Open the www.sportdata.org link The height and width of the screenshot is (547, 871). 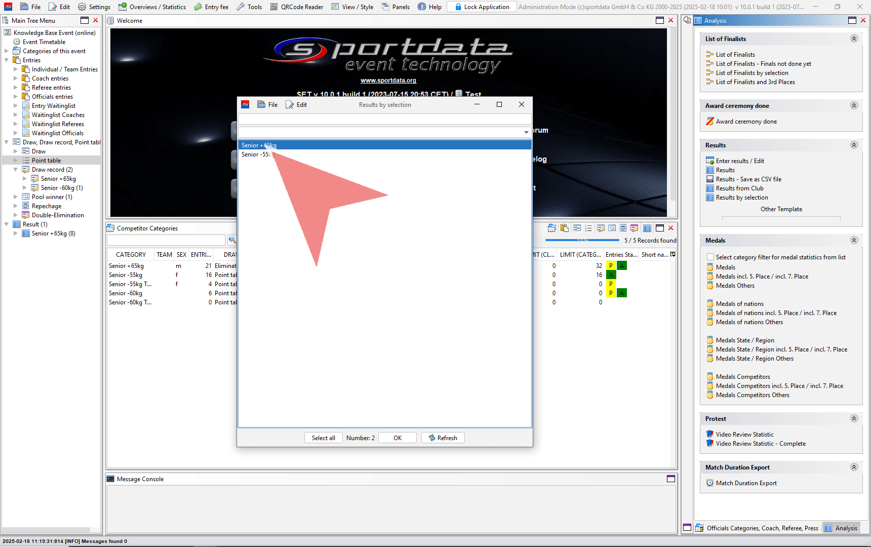coord(388,81)
